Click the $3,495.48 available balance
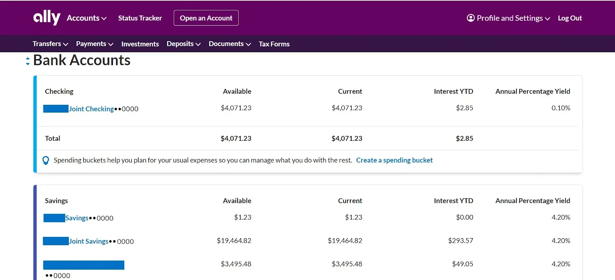 (236, 264)
